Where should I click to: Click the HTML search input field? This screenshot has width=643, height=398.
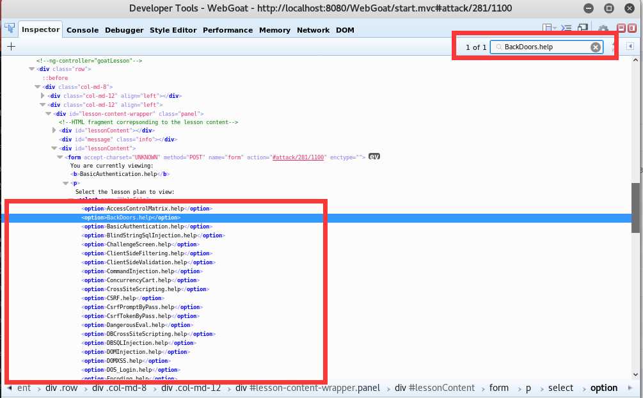[x=546, y=47]
